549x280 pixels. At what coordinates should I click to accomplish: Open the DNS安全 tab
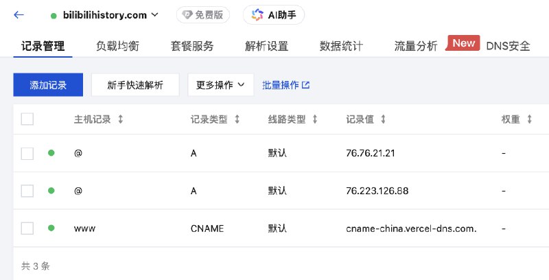pos(508,46)
